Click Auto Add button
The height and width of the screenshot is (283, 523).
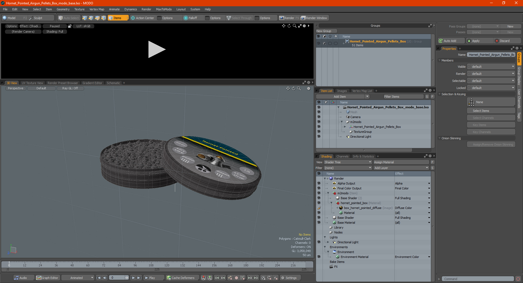click(451, 41)
